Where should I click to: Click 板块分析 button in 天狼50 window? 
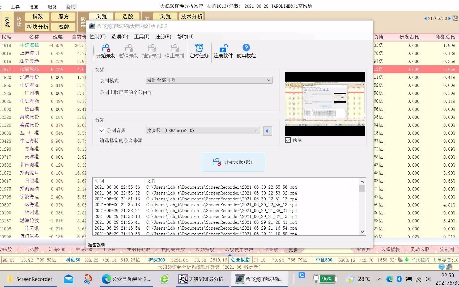click(x=37, y=27)
